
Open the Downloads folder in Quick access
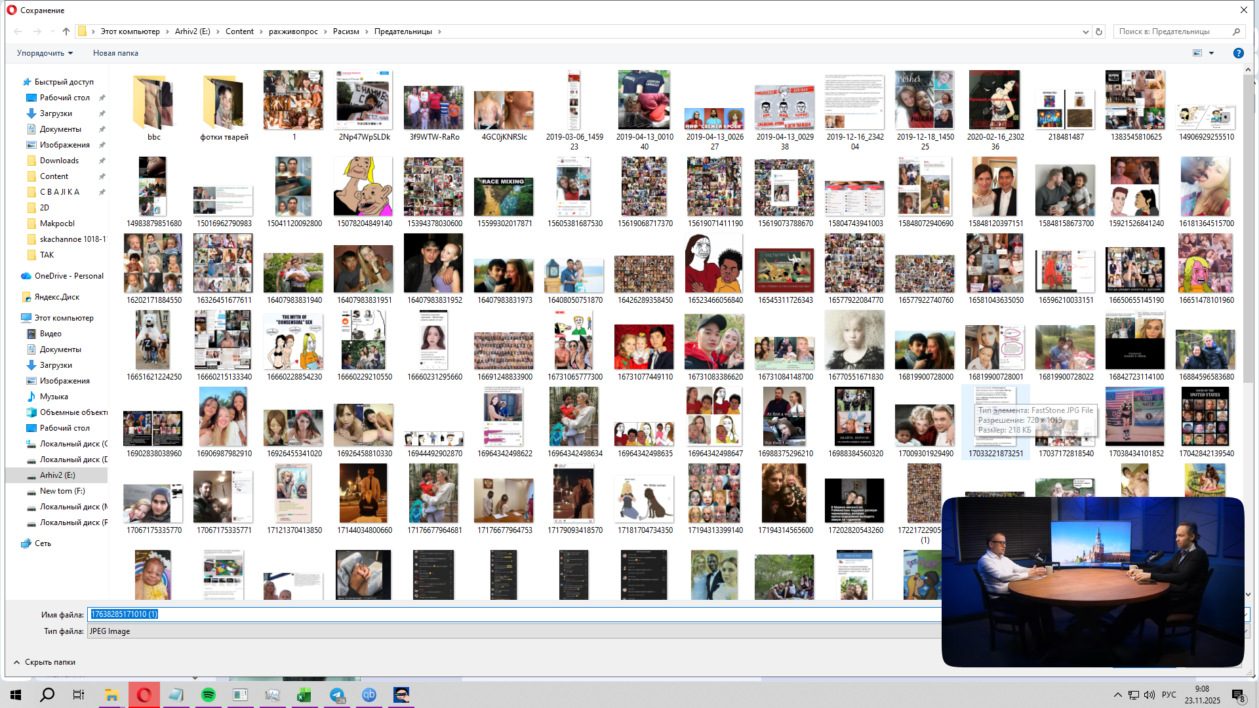click(59, 161)
